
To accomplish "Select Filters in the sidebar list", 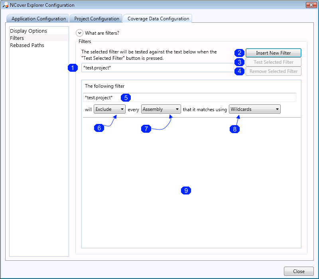I will point(39,38).
